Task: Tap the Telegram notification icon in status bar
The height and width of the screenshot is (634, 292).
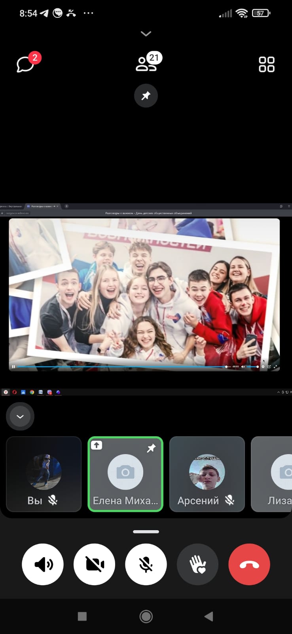Action: [x=44, y=13]
